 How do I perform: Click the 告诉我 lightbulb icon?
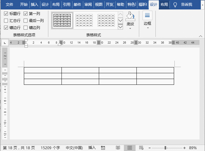pos(175,5)
